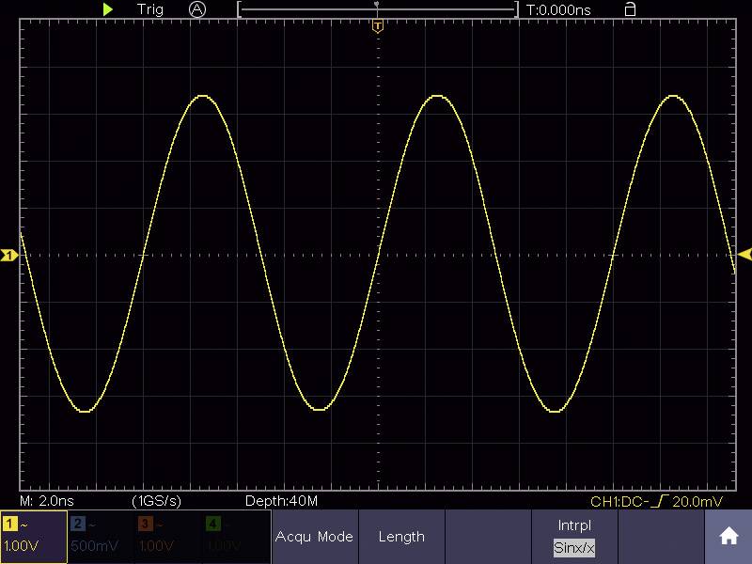The image size is (752, 564).
Task: Click the Depth:40M memory indicator
Action: coord(282,502)
